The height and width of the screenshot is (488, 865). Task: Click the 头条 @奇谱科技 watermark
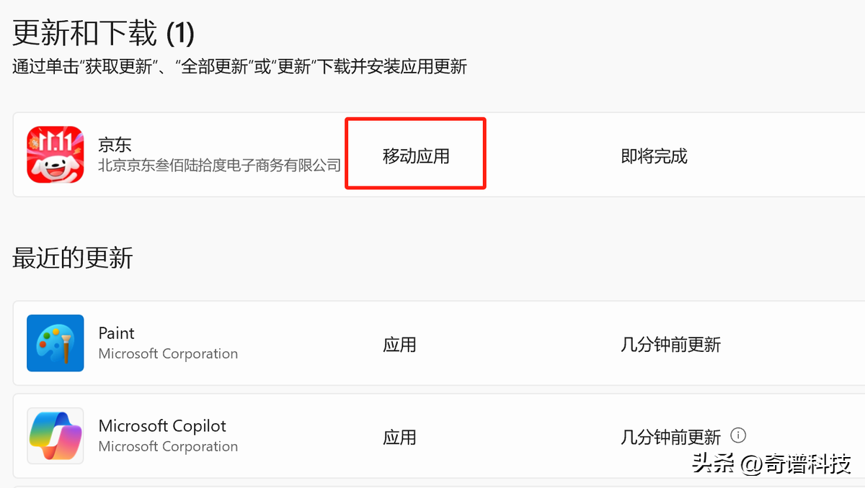click(x=771, y=464)
